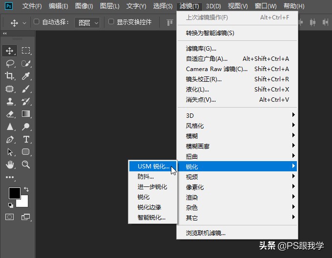
Task: Open the Move tool preset picker arrow
Action: coord(24,23)
